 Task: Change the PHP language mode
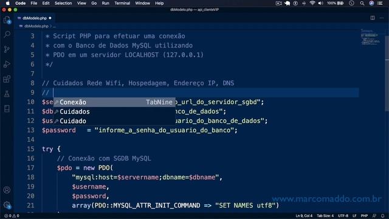coord(364,216)
